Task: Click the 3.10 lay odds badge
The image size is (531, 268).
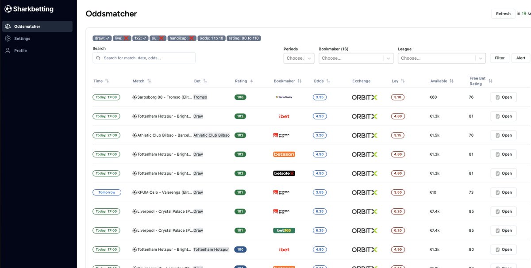Action: click(397, 97)
